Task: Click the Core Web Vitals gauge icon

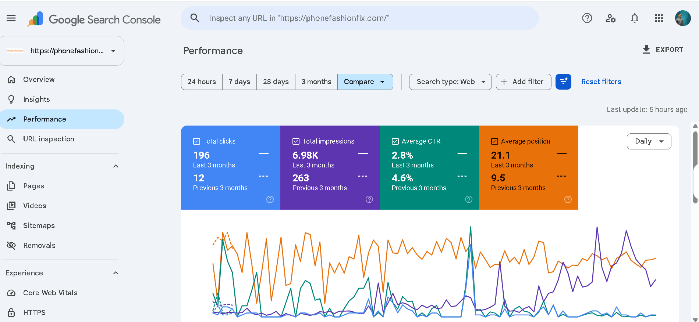Action: pyautogui.click(x=11, y=293)
